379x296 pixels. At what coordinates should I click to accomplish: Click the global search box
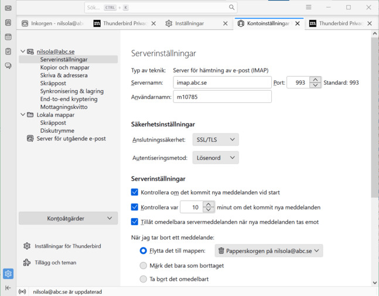(x=161, y=8)
